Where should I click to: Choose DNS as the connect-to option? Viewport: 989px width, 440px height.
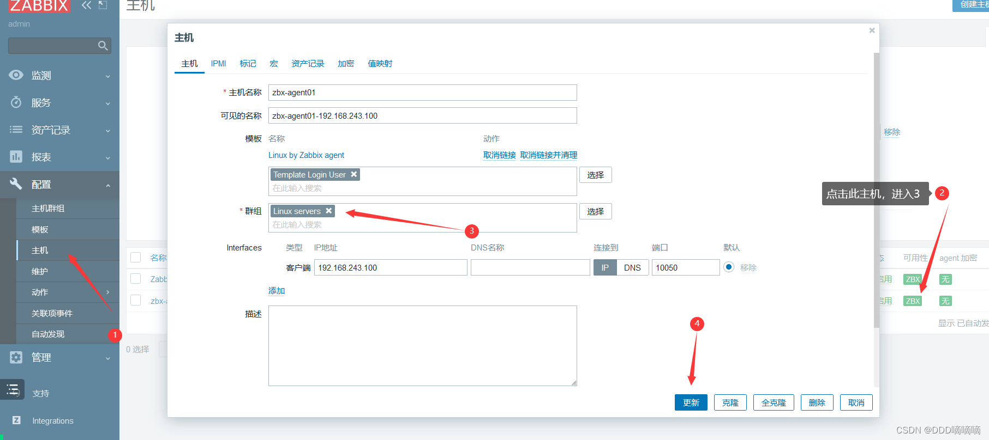click(633, 267)
